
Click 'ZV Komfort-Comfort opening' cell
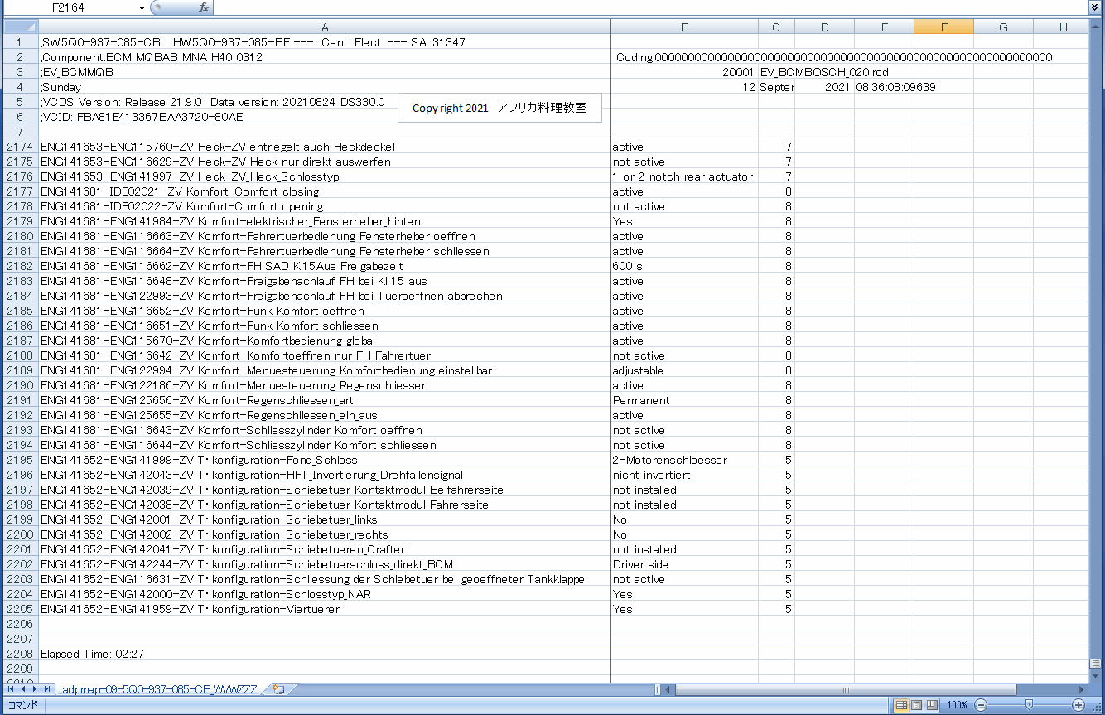(325, 206)
